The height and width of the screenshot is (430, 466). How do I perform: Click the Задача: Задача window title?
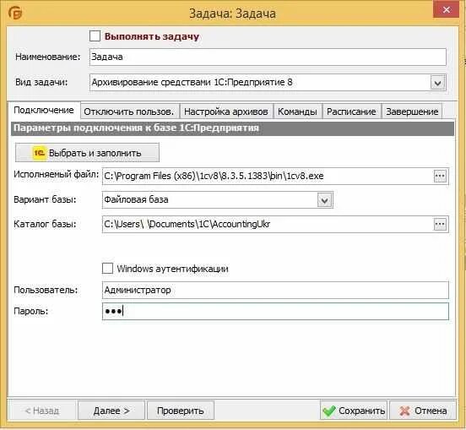pos(232,14)
